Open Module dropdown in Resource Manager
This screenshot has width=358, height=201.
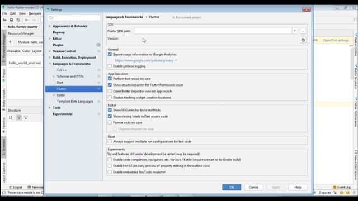click(x=30, y=42)
